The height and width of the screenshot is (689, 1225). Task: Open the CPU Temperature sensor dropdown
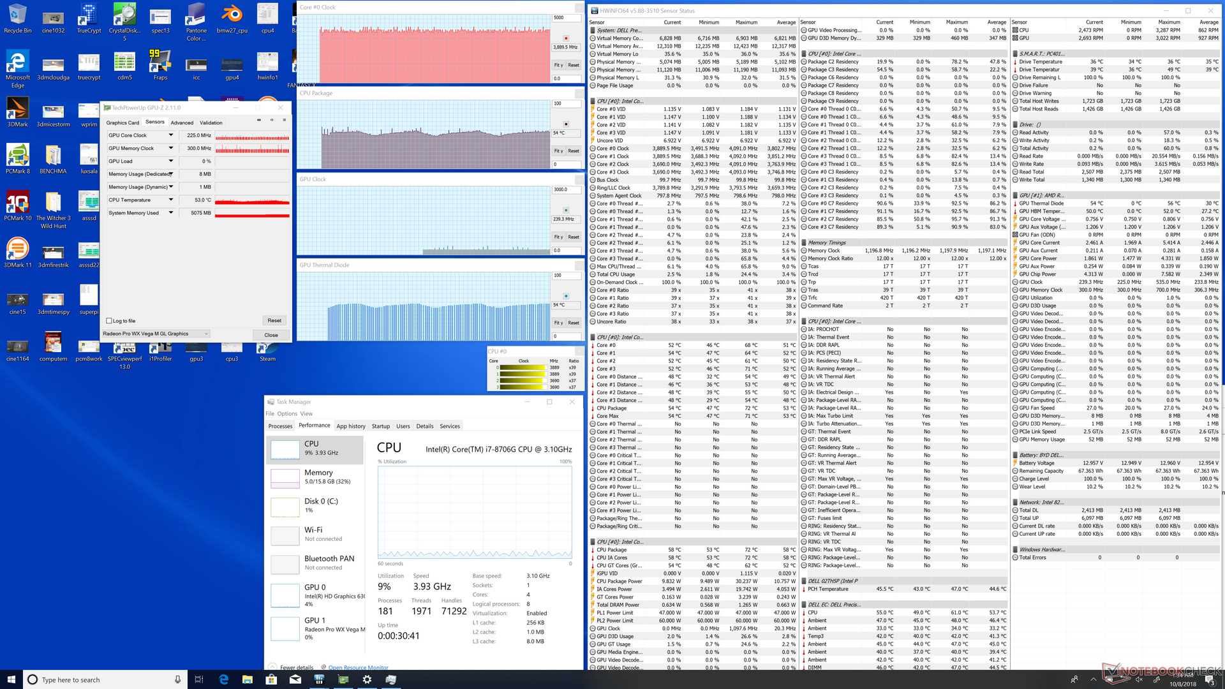(170, 200)
